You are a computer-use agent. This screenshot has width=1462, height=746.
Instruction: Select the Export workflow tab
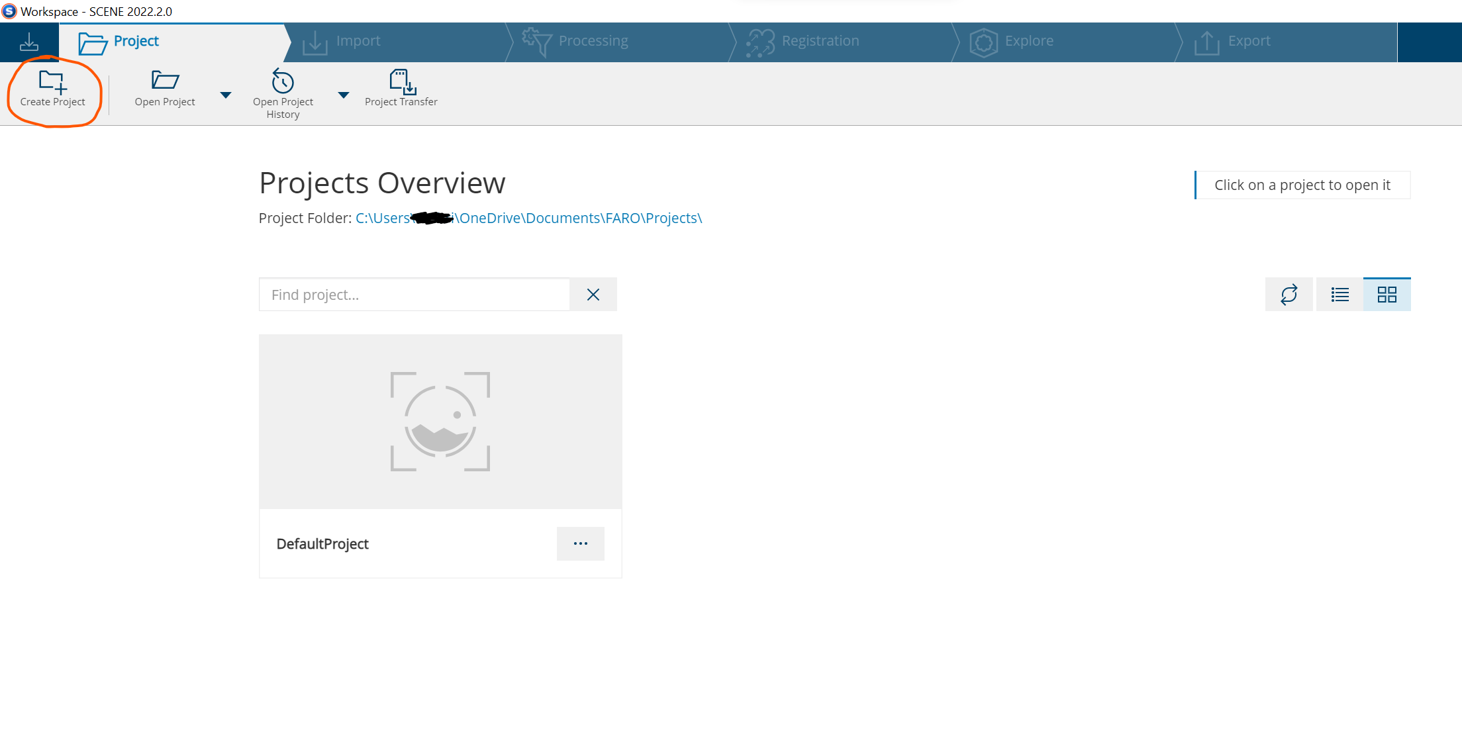click(x=1248, y=41)
